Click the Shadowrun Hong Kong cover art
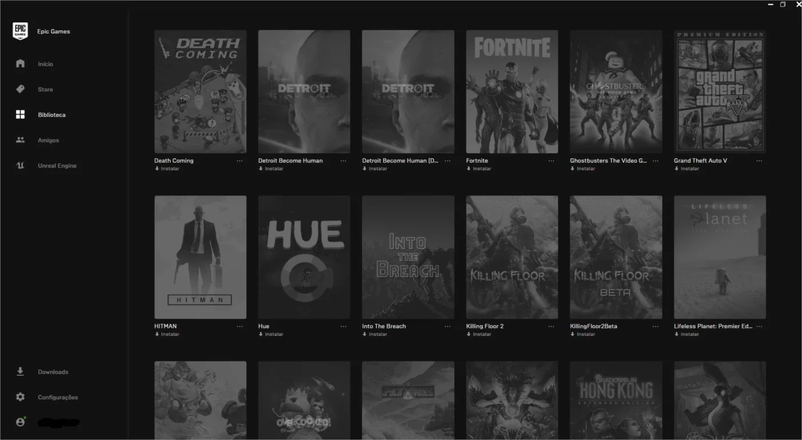Viewport: 802px width, 440px height. pyautogui.click(x=616, y=400)
